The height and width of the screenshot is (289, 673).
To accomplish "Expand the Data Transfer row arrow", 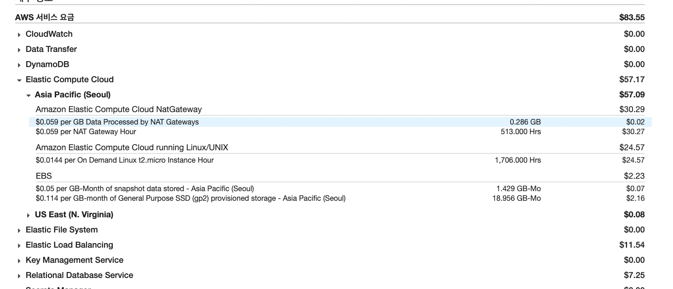I will tap(19, 50).
